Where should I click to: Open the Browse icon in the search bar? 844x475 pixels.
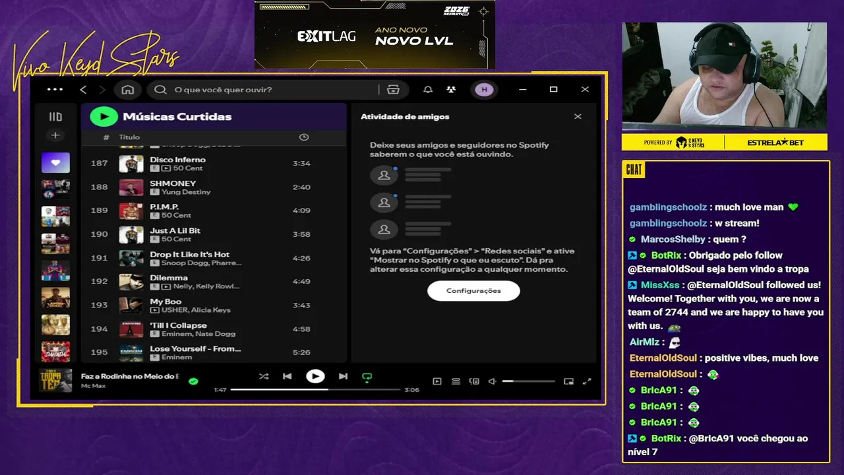click(394, 90)
